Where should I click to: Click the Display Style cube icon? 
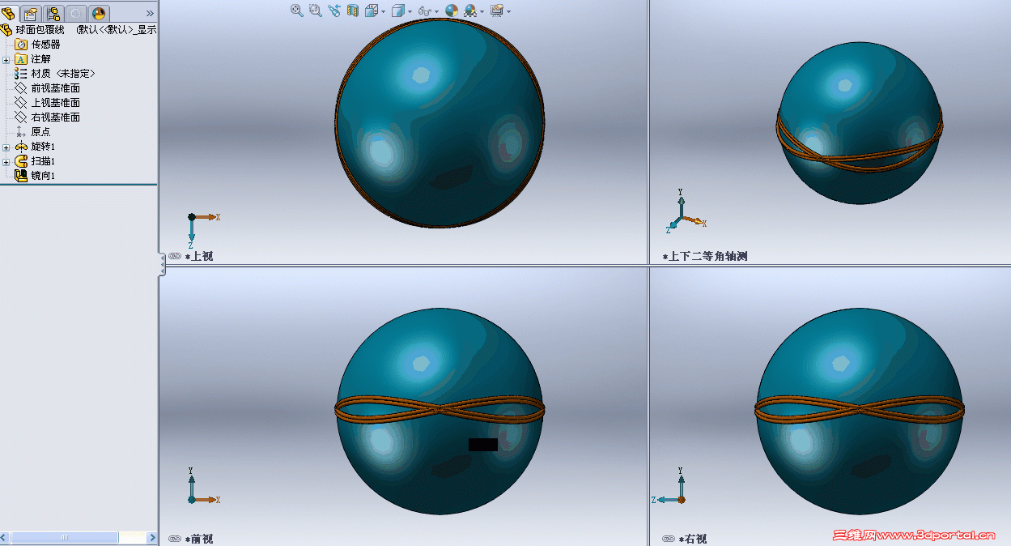point(397,11)
